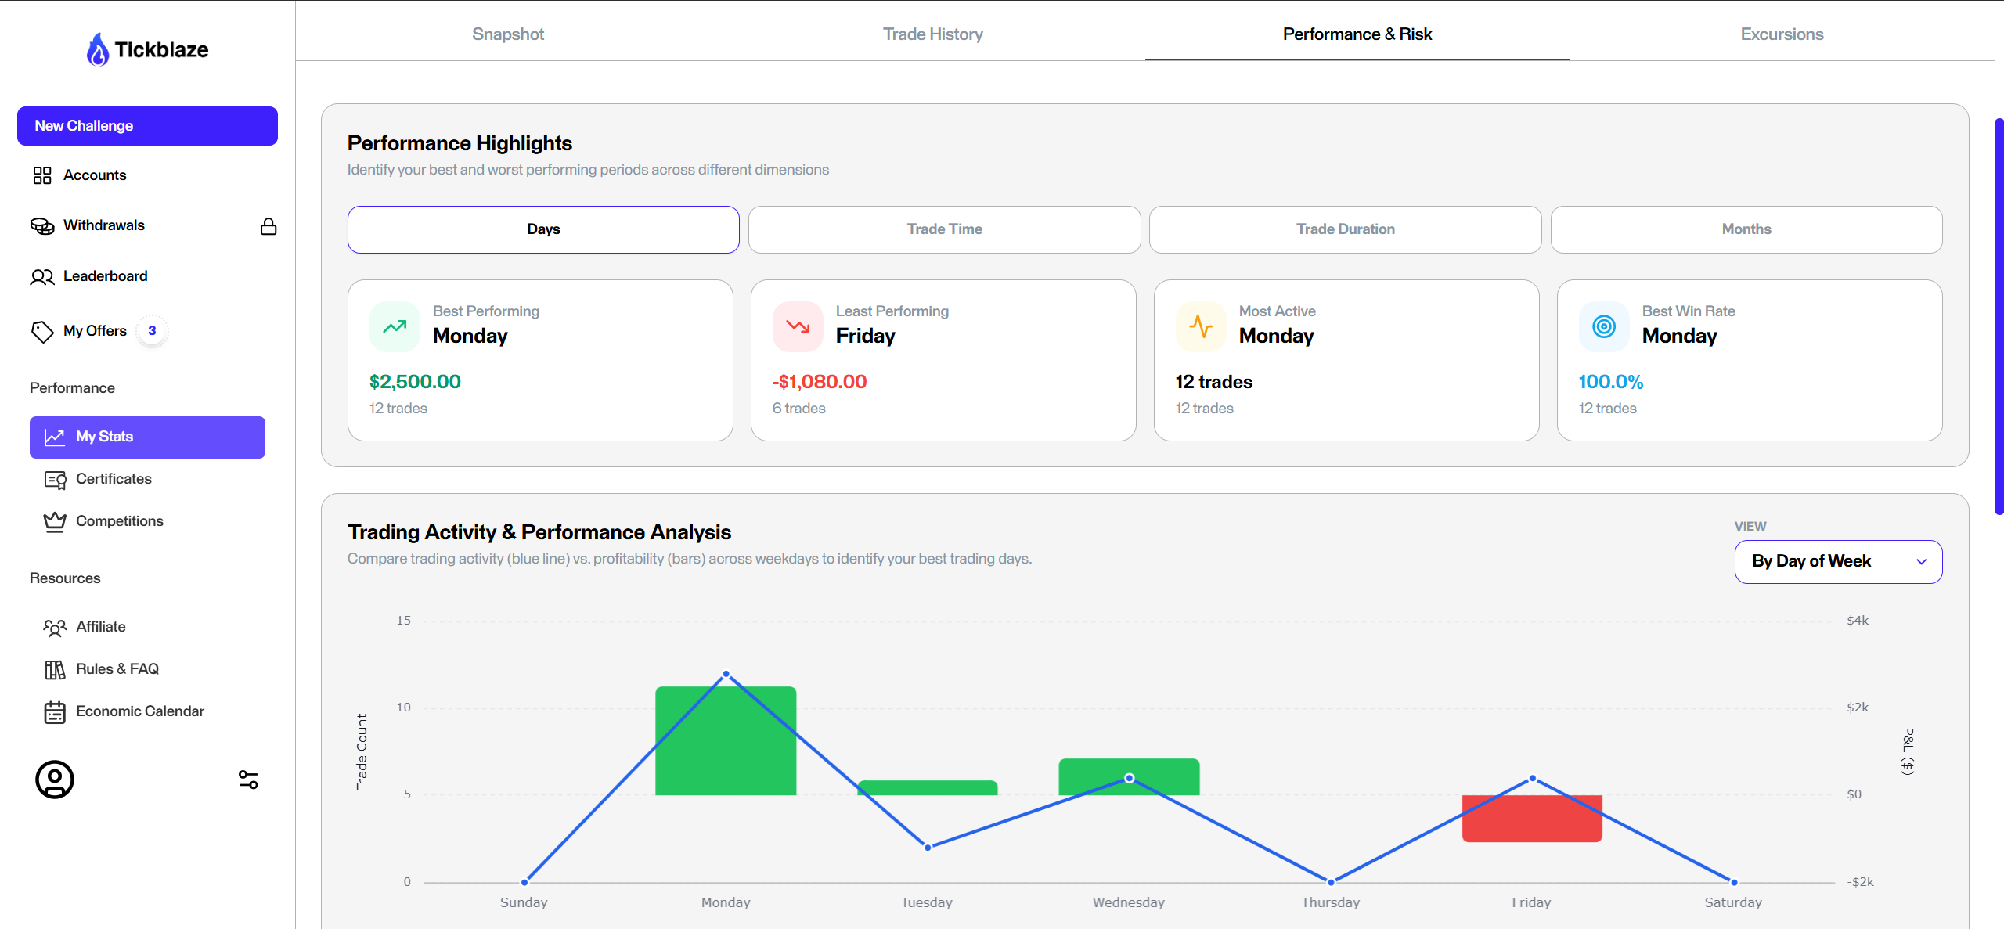The image size is (2004, 929).
Task: Click the chevron arrow in the VIEW selector
Action: pos(1921,562)
